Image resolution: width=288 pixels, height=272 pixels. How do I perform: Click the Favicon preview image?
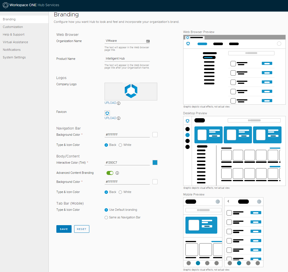(107, 113)
